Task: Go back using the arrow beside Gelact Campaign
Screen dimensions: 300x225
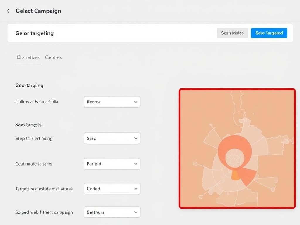Action: pyautogui.click(x=8, y=11)
